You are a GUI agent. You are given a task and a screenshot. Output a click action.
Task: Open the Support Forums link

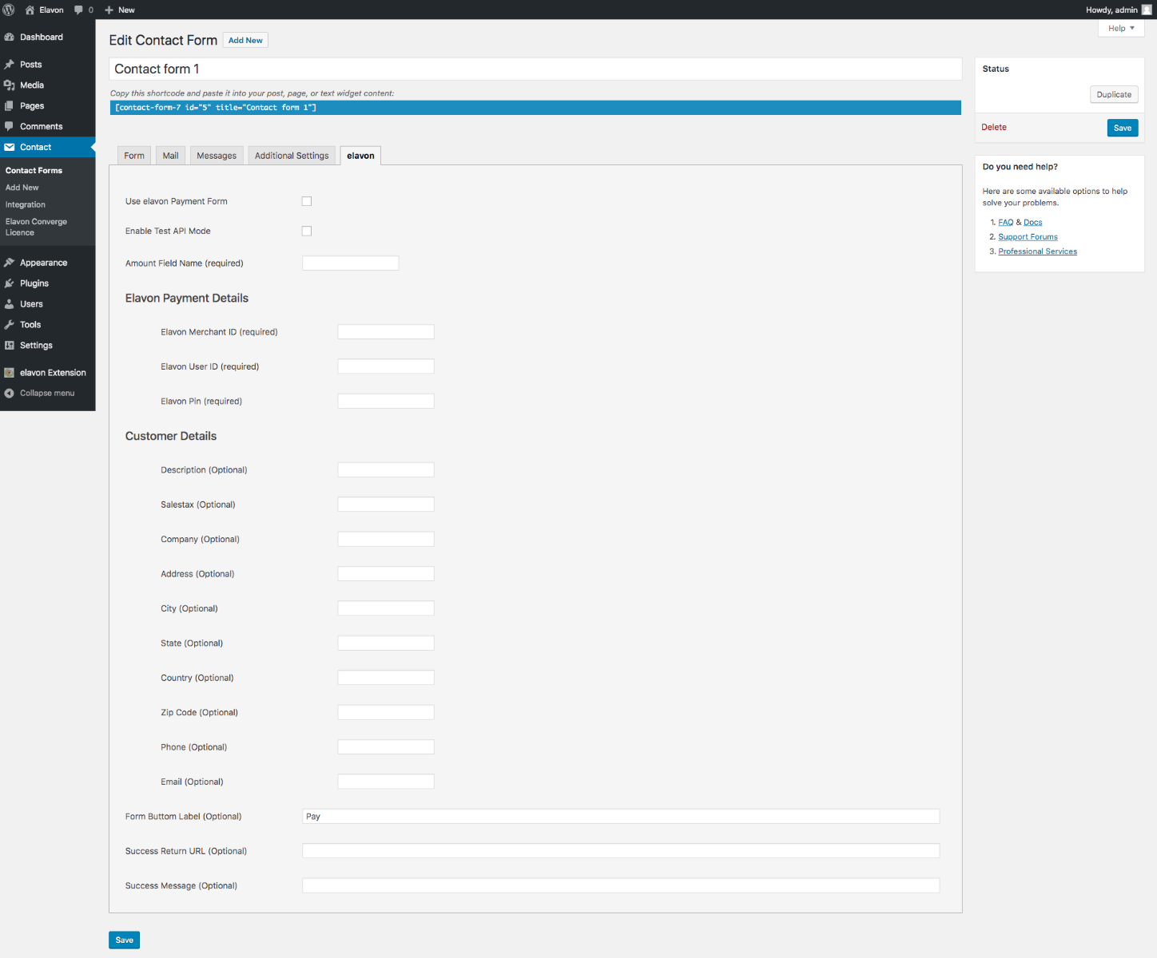(1028, 237)
